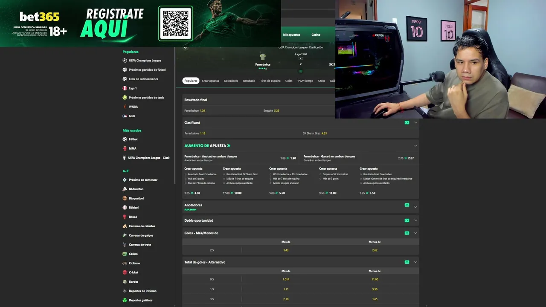Click the bet365 QR code in banner
This screenshot has height=307, width=546.
[176, 24]
